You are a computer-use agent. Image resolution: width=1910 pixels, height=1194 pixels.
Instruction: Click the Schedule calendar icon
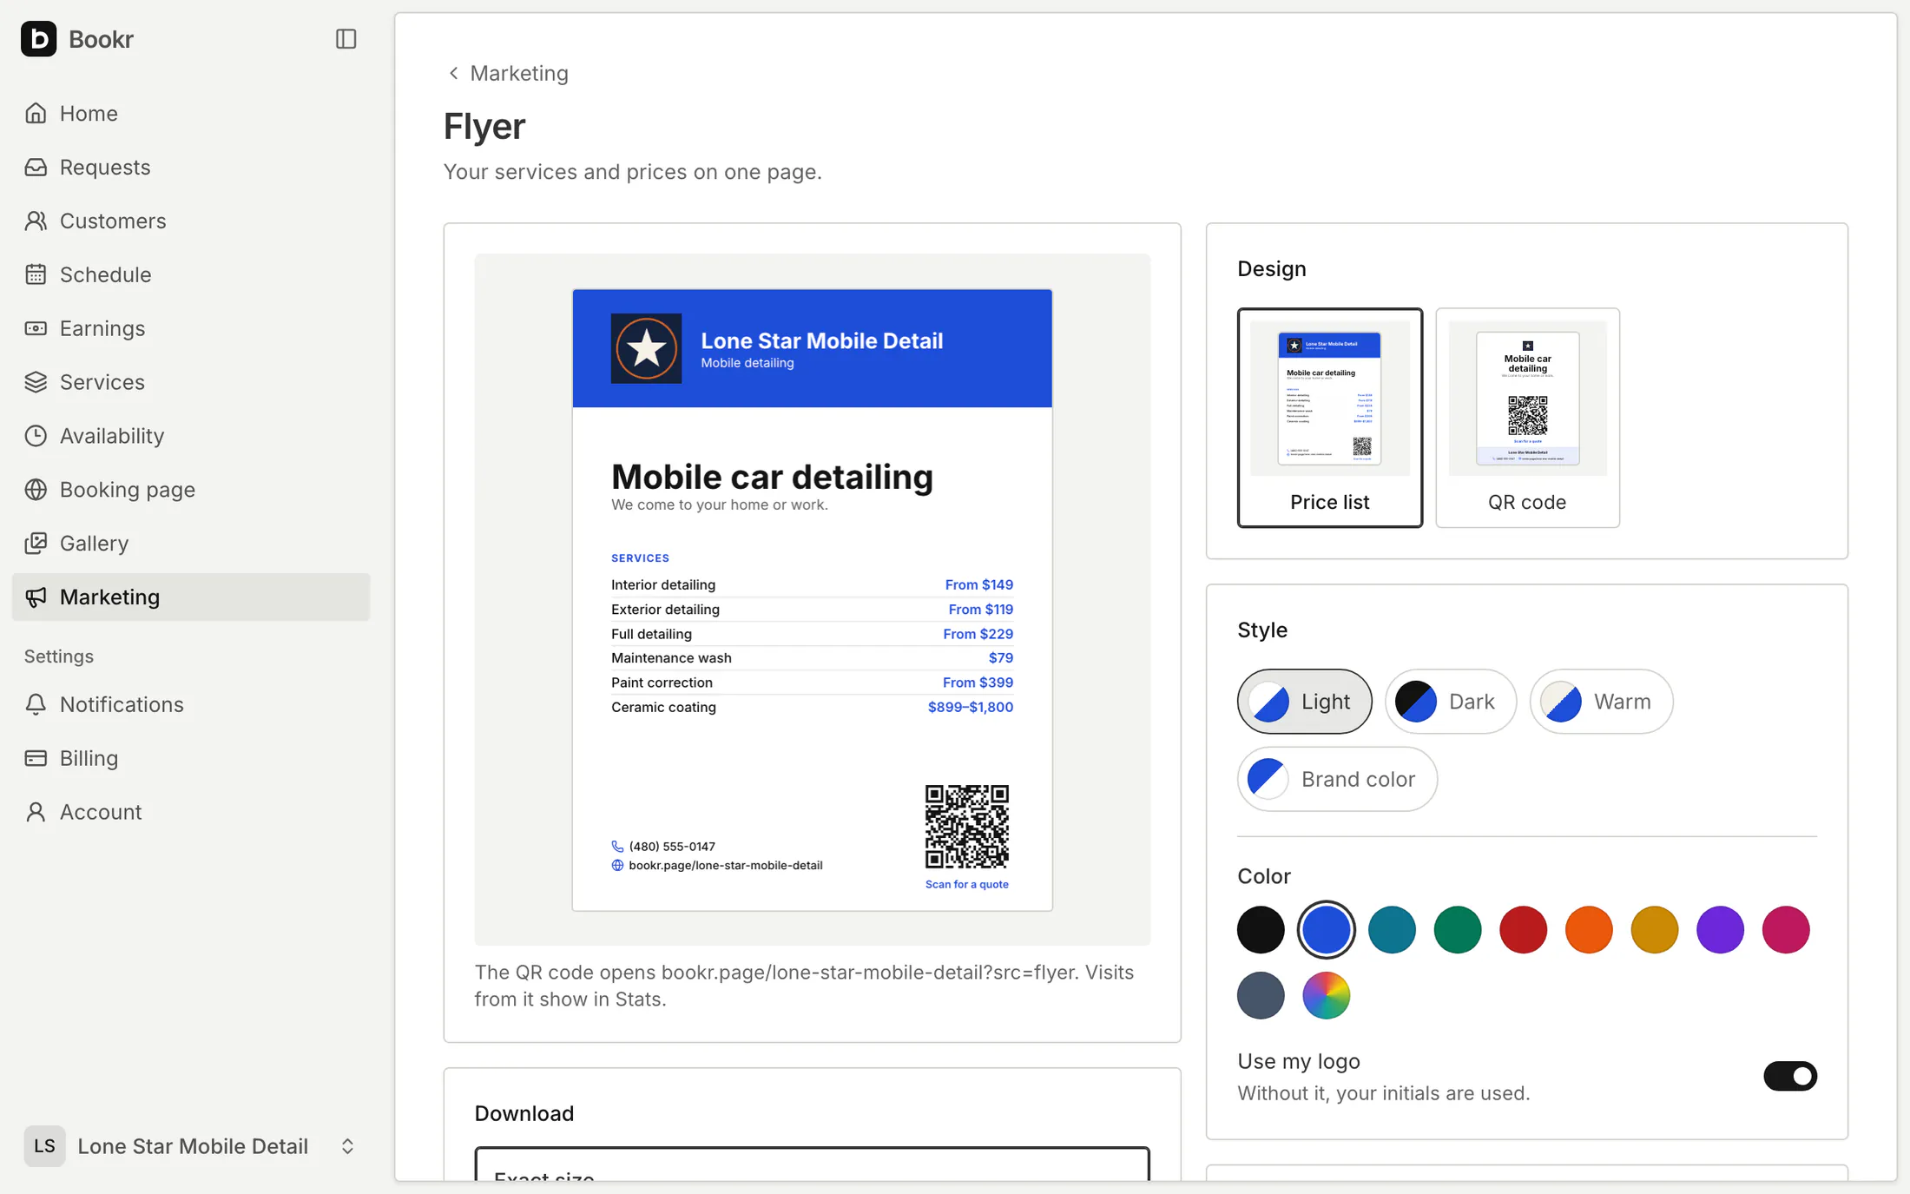click(x=36, y=274)
